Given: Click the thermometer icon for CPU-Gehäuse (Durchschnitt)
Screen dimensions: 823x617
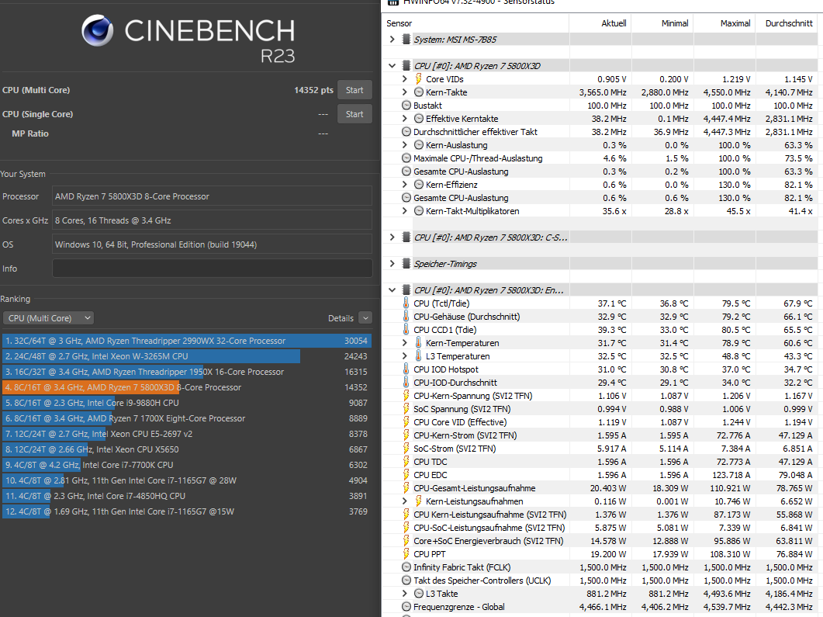Looking at the screenshot, I should pos(406,316).
